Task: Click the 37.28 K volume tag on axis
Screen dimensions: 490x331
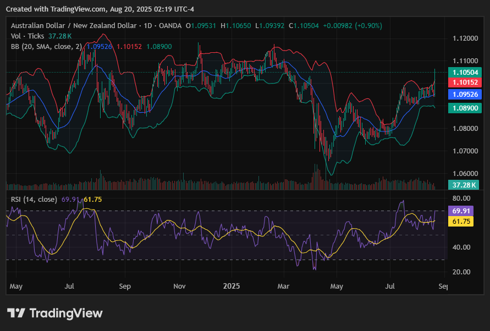Action: tap(464, 185)
